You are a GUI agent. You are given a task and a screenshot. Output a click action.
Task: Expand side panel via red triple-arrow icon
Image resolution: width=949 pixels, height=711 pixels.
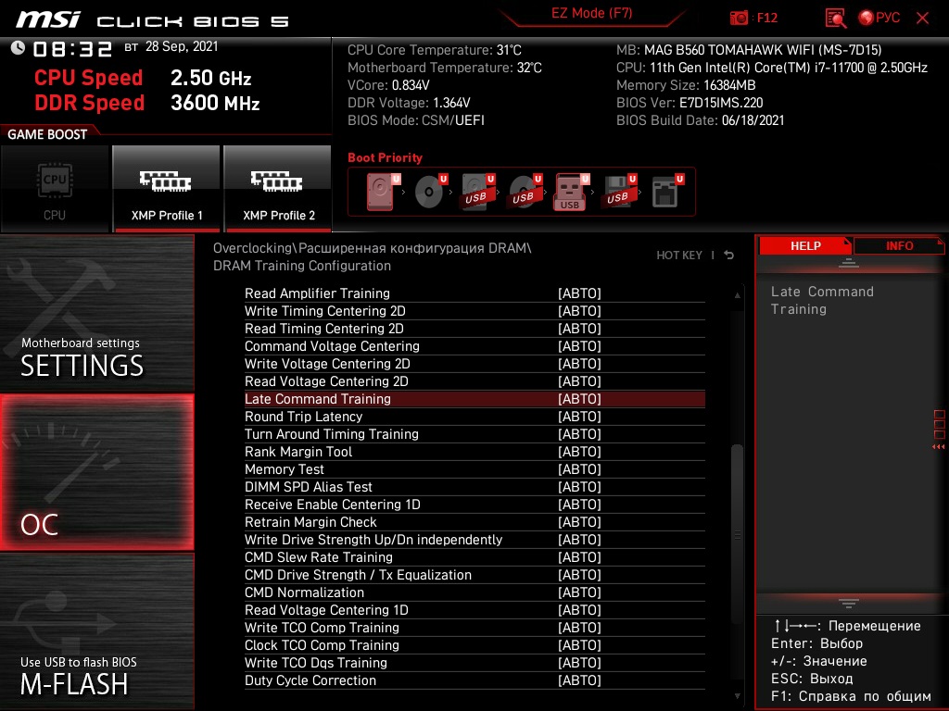click(x=939, y=447)
